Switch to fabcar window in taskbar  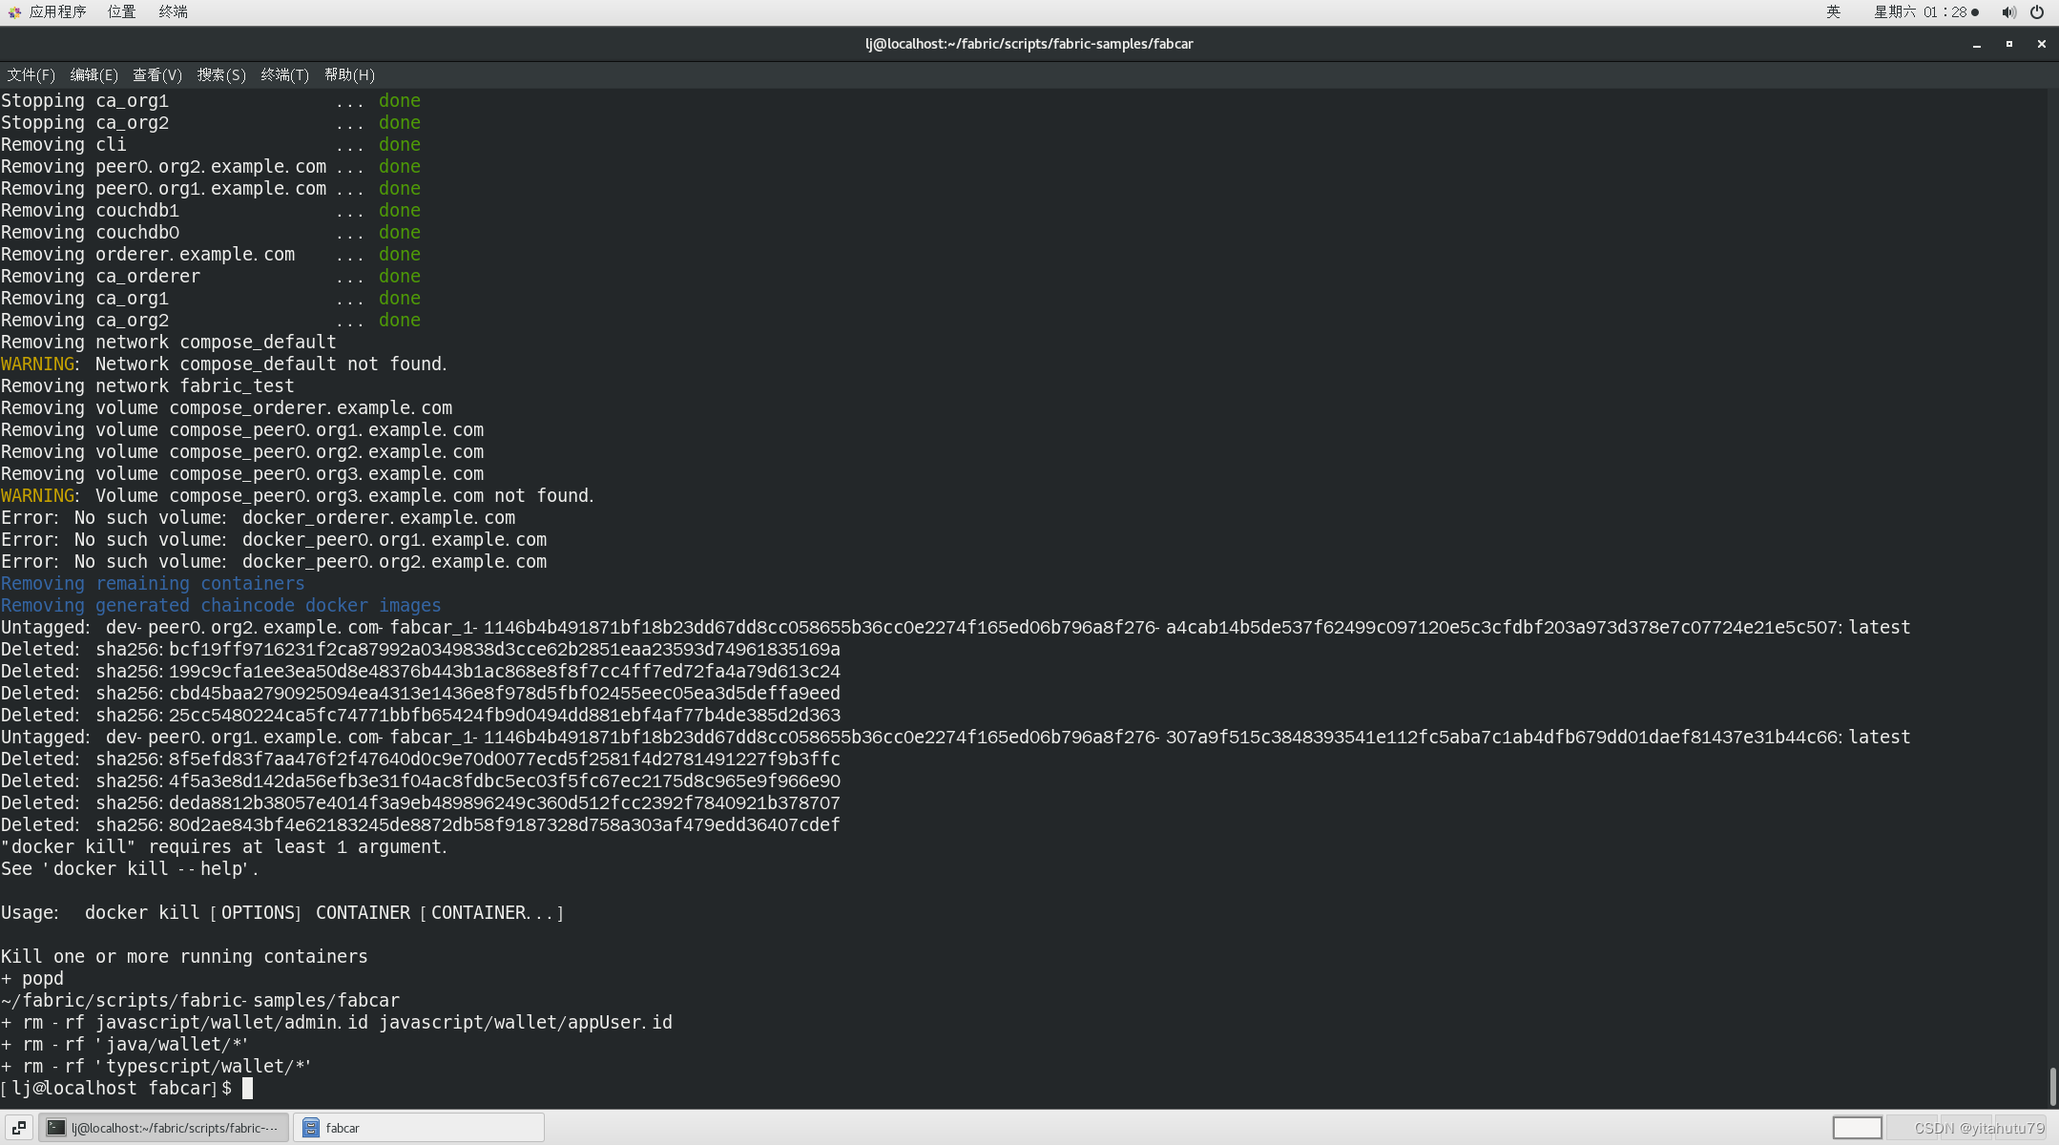pyautogui.click(x=419, y=1128)
